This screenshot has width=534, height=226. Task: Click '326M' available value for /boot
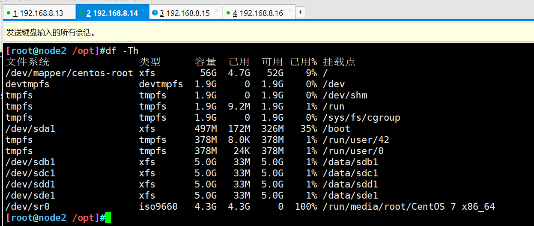click(272, 129)
